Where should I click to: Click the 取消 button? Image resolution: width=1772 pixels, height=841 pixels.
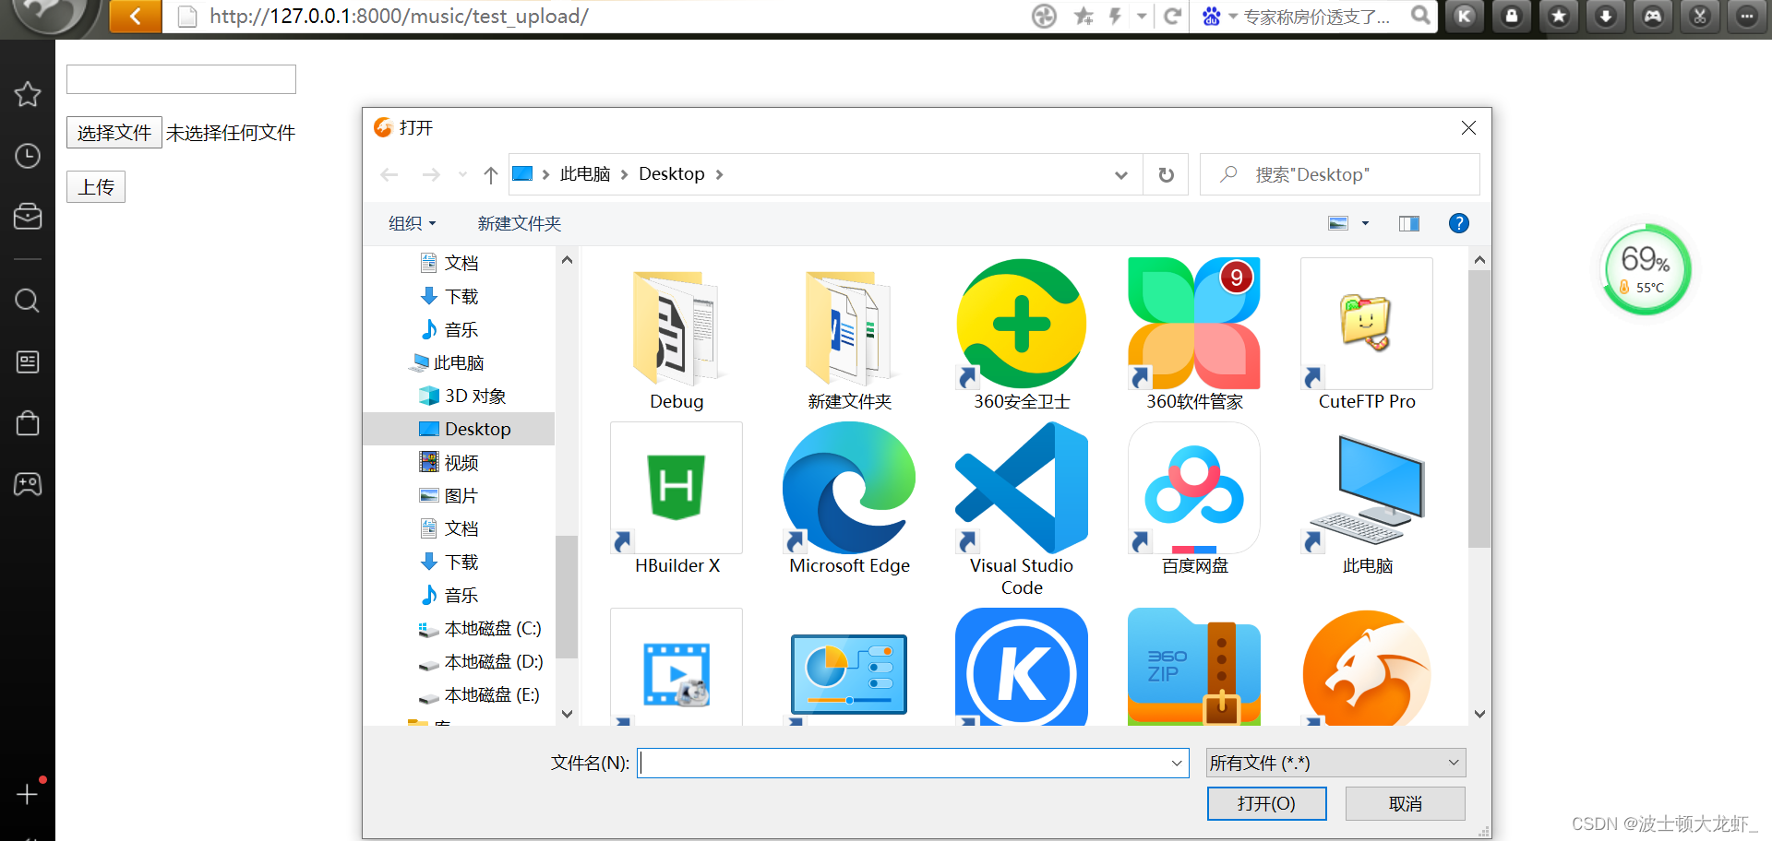[1405, 803]
